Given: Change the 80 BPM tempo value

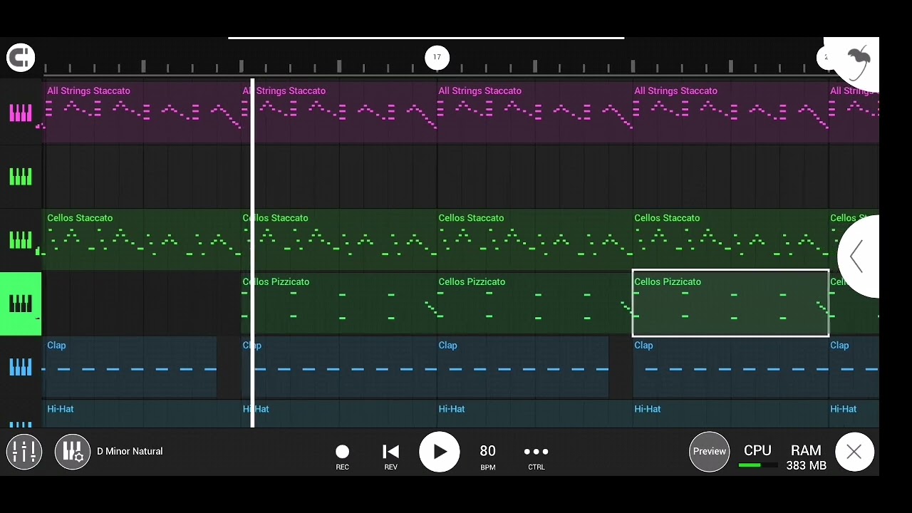Looking at the screenshot, I should [x=487, y=457].
